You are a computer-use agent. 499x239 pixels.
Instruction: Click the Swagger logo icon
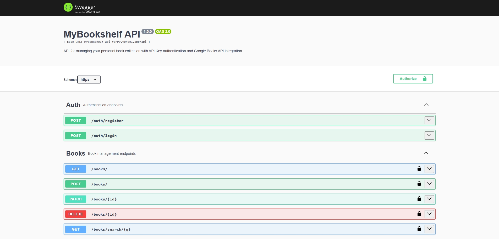pyautogui.click(x=68, y=7)
